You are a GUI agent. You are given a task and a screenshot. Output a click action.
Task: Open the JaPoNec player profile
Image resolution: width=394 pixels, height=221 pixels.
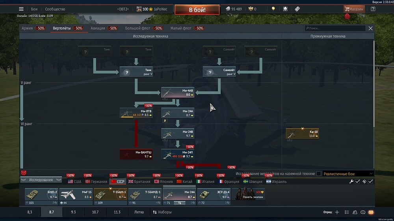(x=161, y=9)
